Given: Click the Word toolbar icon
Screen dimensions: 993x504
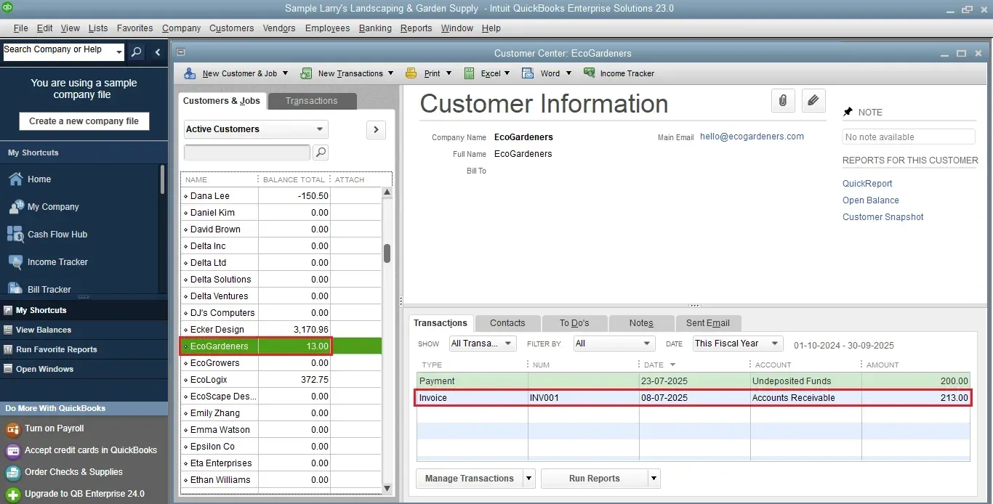Looking at the screenshot, I should pos(528,73).
